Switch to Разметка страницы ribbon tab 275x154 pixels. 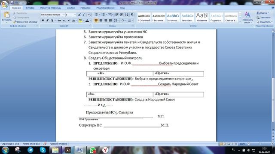tap(51, 8)
